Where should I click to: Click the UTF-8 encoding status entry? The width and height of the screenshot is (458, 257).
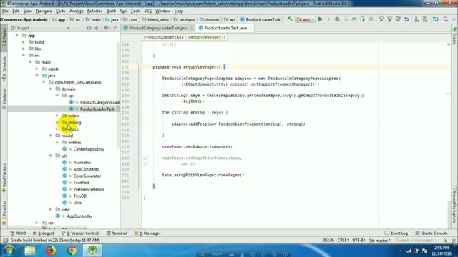(x=359, y=241)
